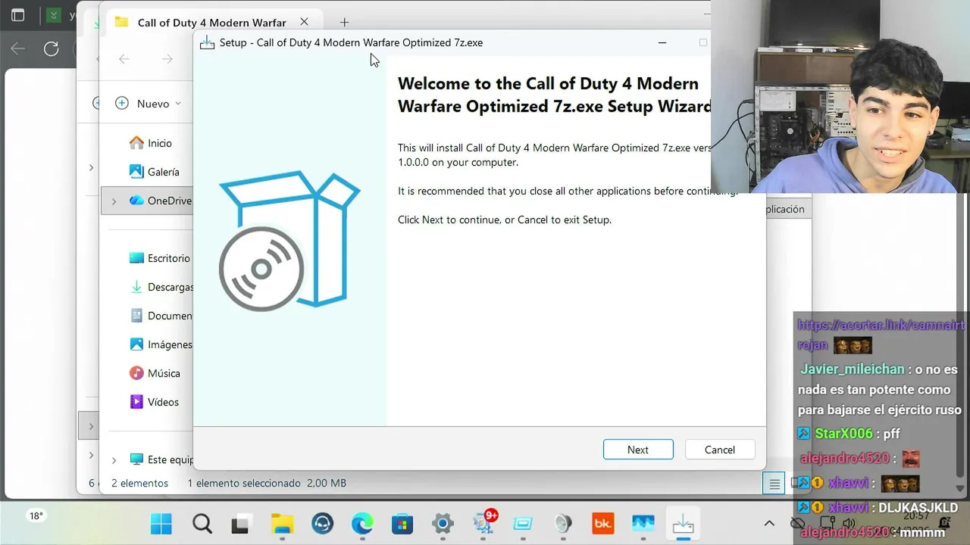Minimize the Setup wizard window
970x545 pixels.
pyautogui.click(x=662, y=42)
